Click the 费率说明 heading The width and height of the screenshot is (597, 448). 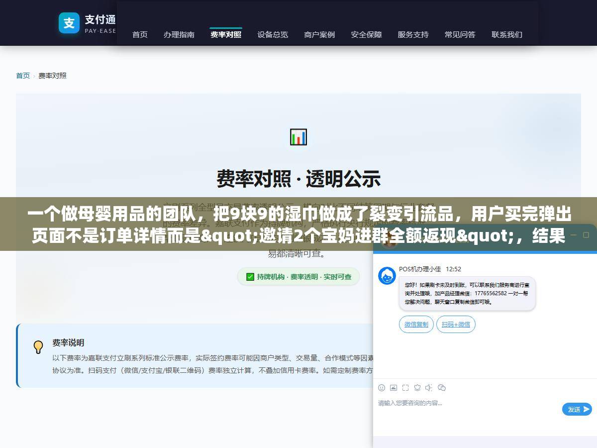68,342
